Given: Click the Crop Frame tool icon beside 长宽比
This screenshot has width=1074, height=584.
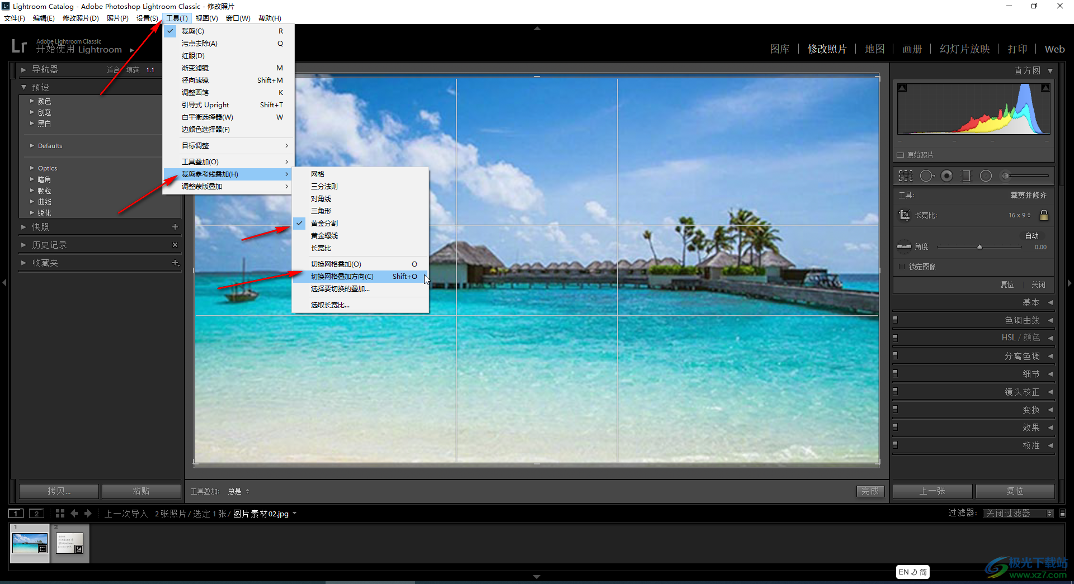Looking at the screenshot, I should 904,215.
